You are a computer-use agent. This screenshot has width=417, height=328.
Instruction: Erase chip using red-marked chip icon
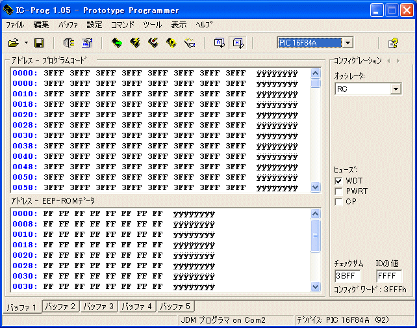(x=153, y=43)
